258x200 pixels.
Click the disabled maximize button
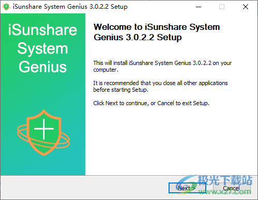pos(222,7)
